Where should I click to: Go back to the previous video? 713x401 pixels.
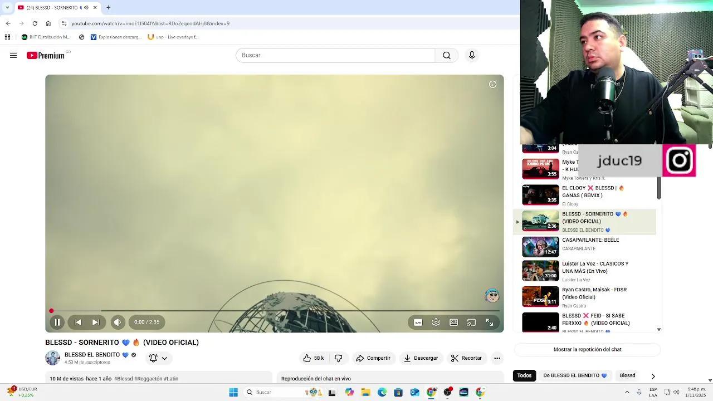[78, 322]
